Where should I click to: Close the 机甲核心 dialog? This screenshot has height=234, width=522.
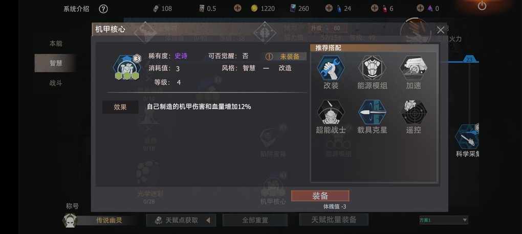[441, 30]
